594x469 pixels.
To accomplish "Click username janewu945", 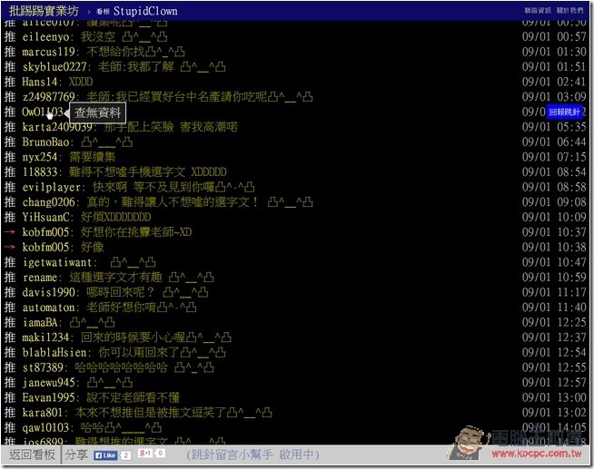I will 48,383.
